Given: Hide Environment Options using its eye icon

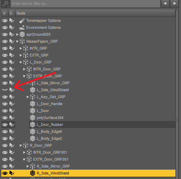Looking at the screenshot, I should 5,27.
